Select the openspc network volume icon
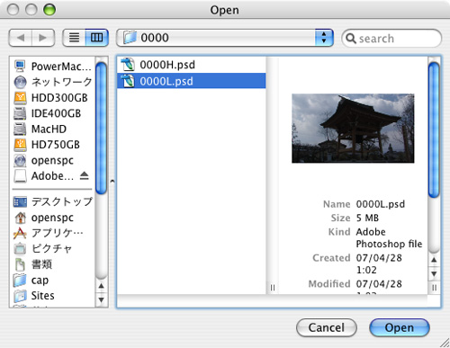450x348 pixels. click(x=20, y=160)
